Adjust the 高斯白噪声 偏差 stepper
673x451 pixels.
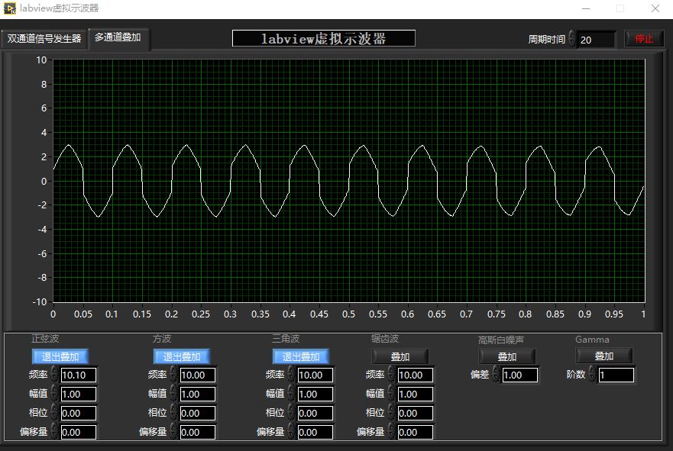[496, 375]
